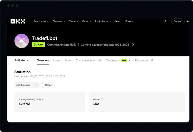Click the Invitees info icon
Image resolution: width=193 pixels, height=132 pixels.
[x=102, y=99]
